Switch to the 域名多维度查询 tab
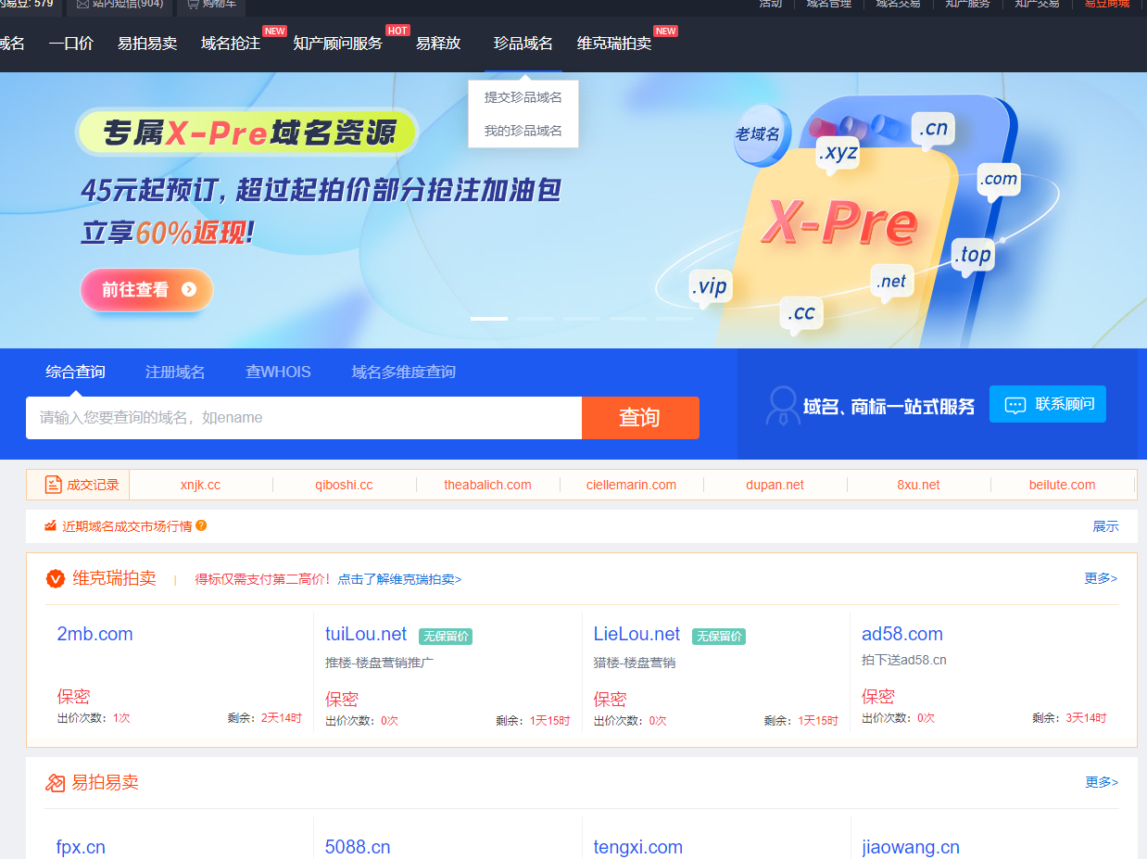The height and width of the screenshot is (859, 1147). tap(404, 372)
